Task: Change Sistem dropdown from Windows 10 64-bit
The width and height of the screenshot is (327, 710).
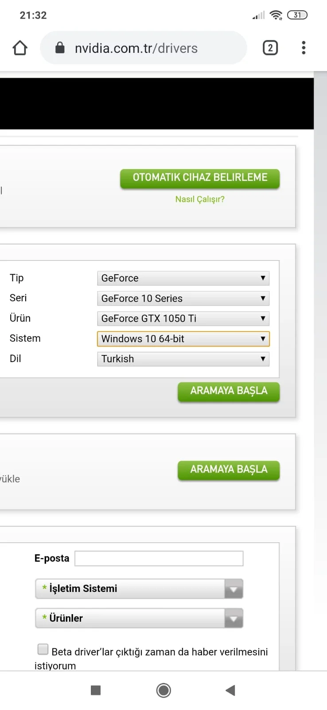Action: (183, 339)
